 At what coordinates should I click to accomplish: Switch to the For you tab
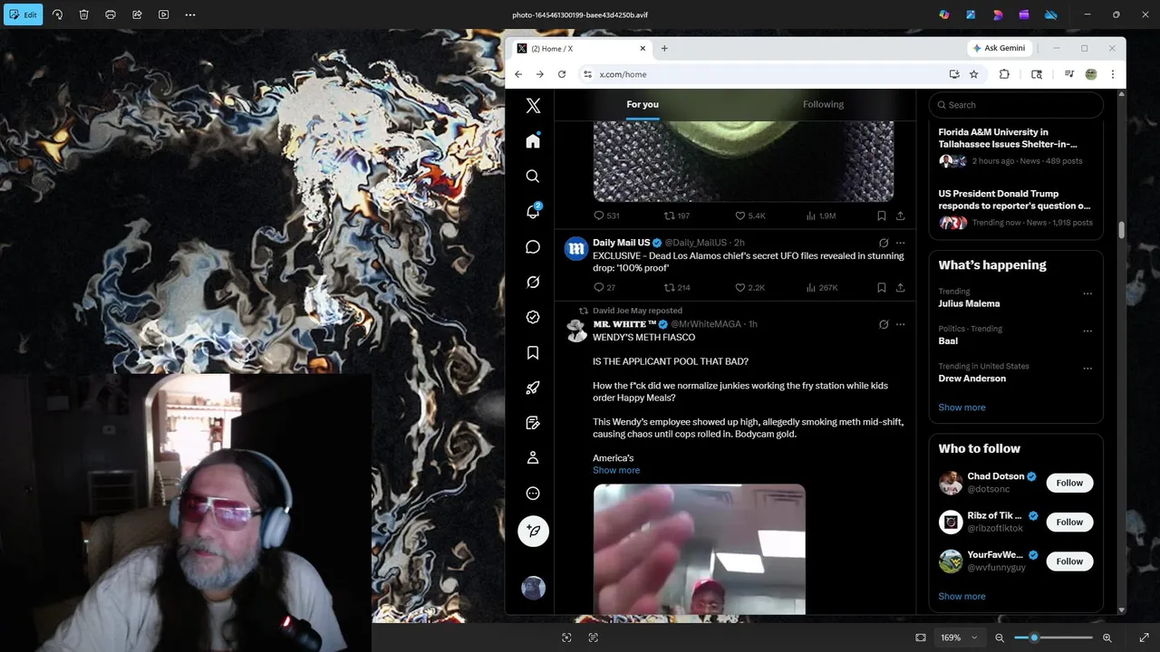point(643,104)
